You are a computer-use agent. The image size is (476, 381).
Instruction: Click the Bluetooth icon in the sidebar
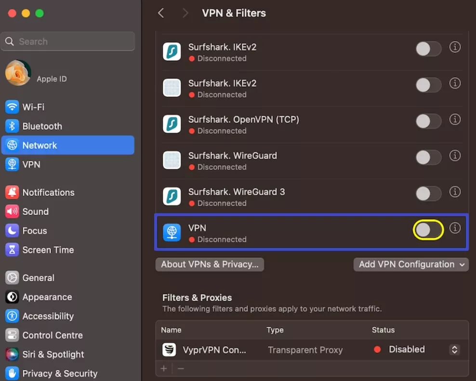click(x=12, y=126)
